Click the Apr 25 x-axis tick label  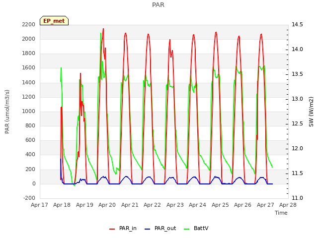[x=220, y=205]
